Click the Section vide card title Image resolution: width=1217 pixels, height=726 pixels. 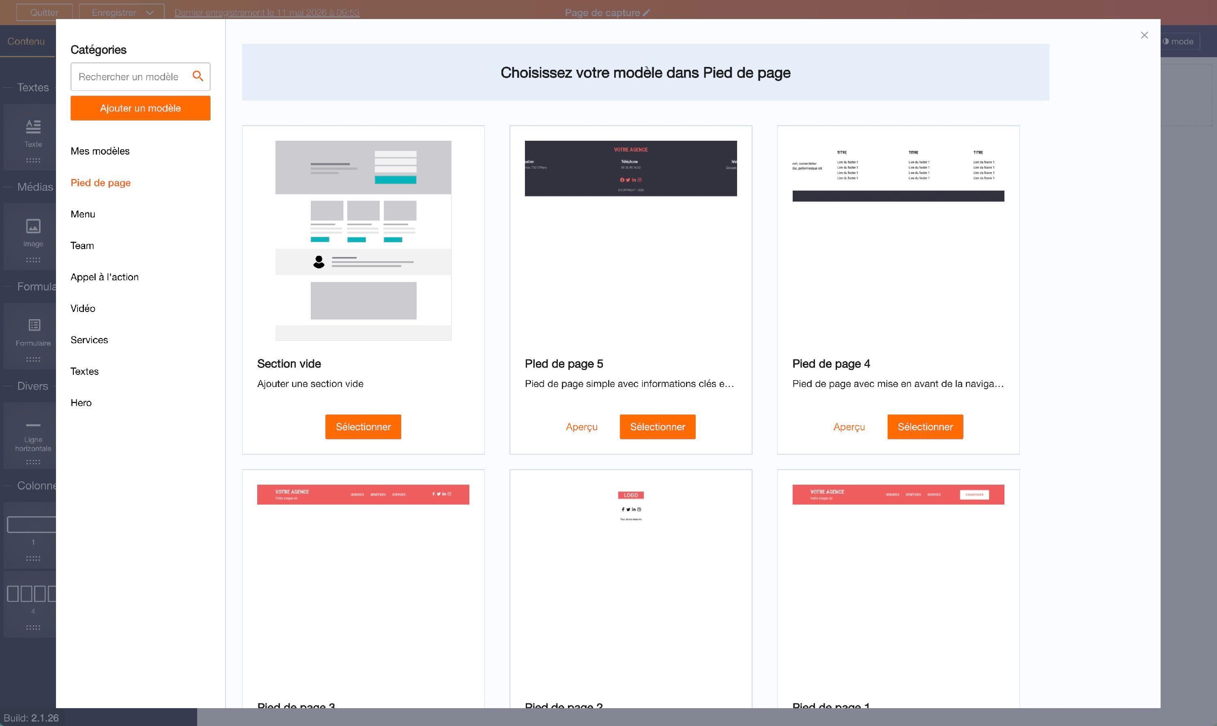[x=289, y=363]
